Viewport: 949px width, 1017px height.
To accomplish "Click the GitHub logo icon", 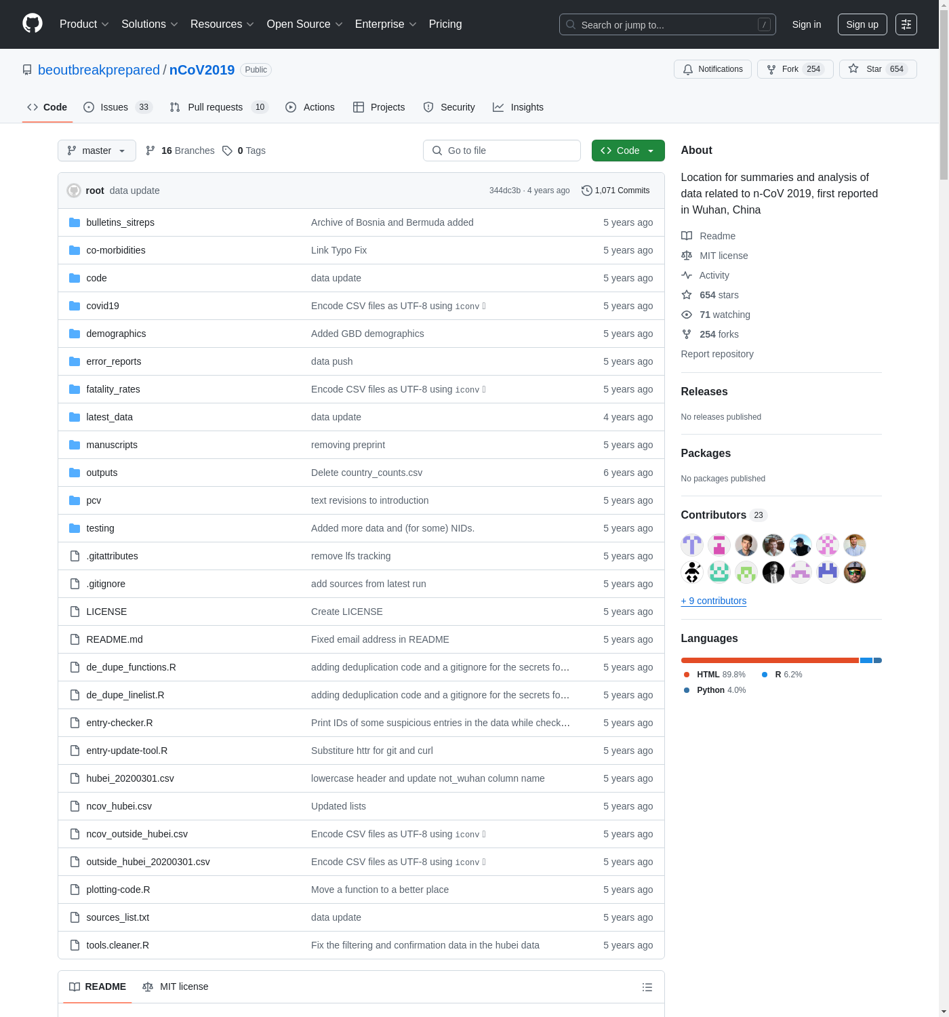I will [33, 24].
